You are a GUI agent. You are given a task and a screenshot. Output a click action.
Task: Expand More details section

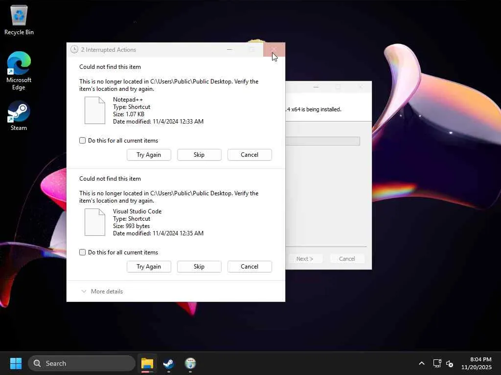(102, 292)
